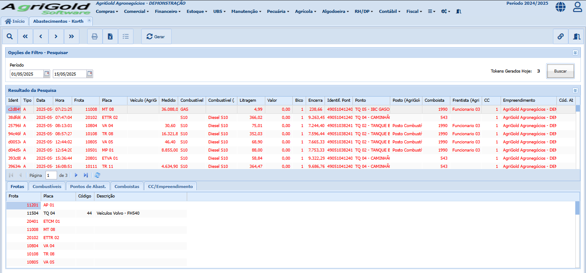This screenshot has height=273, width=586.
Task: Click the results grid vertical scrollbar
Action: point(578,137)
